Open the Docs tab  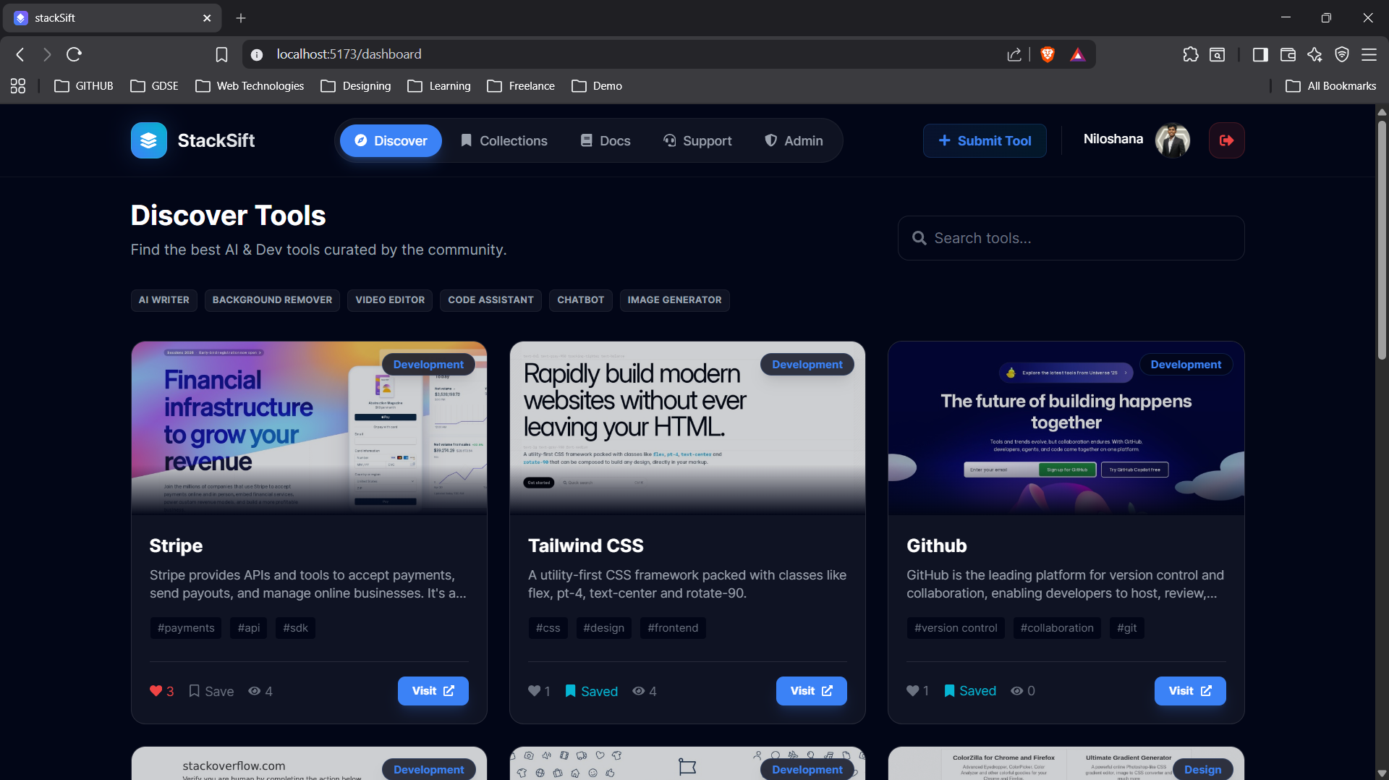point(606,140)
